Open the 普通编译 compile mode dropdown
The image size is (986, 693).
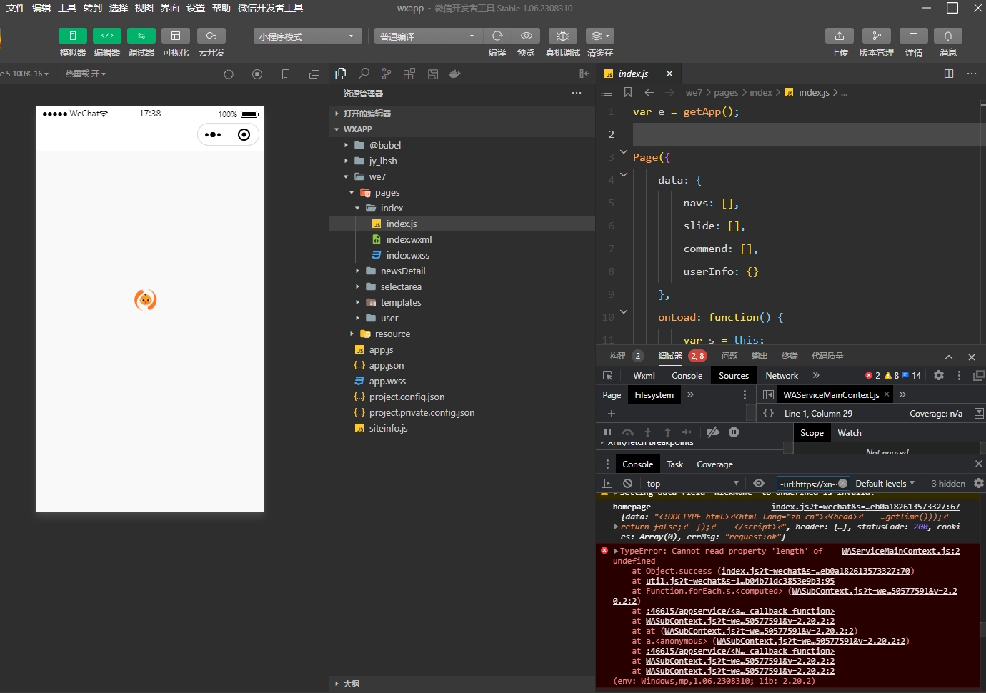(427, 36)
